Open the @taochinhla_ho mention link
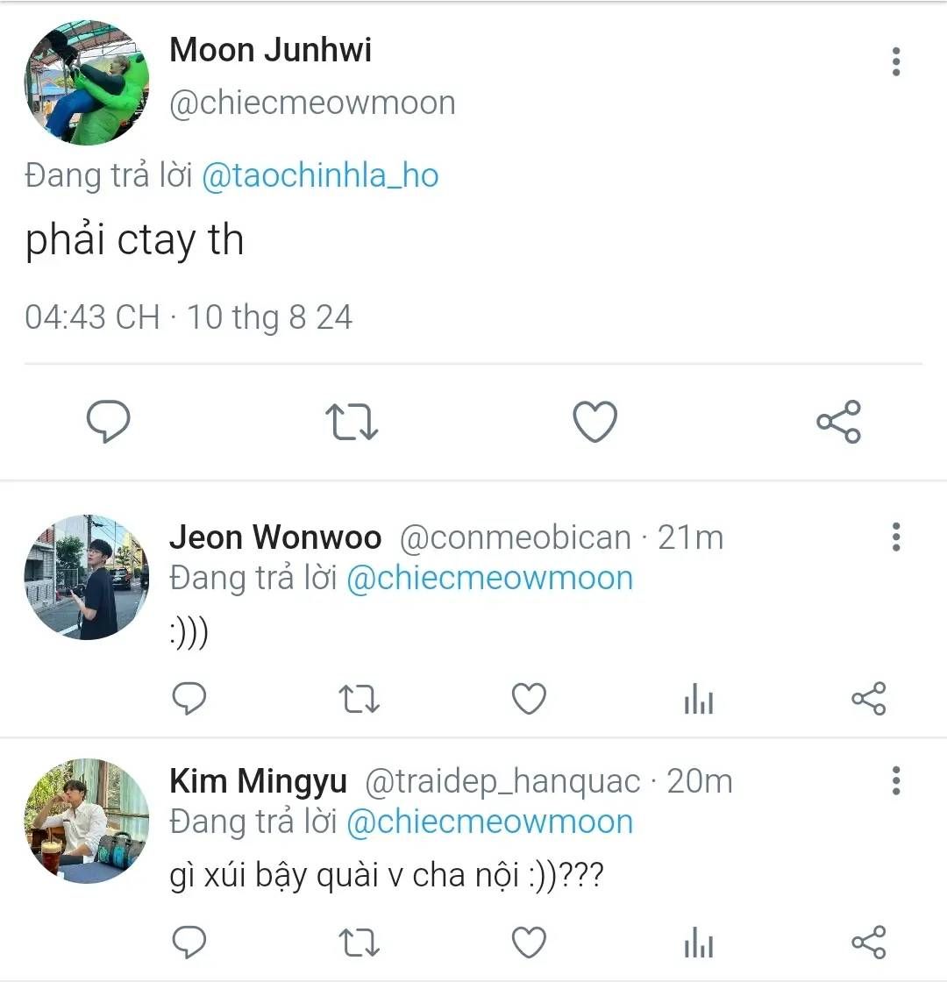This screenshot has width=947, height=982. click(320, 176)
